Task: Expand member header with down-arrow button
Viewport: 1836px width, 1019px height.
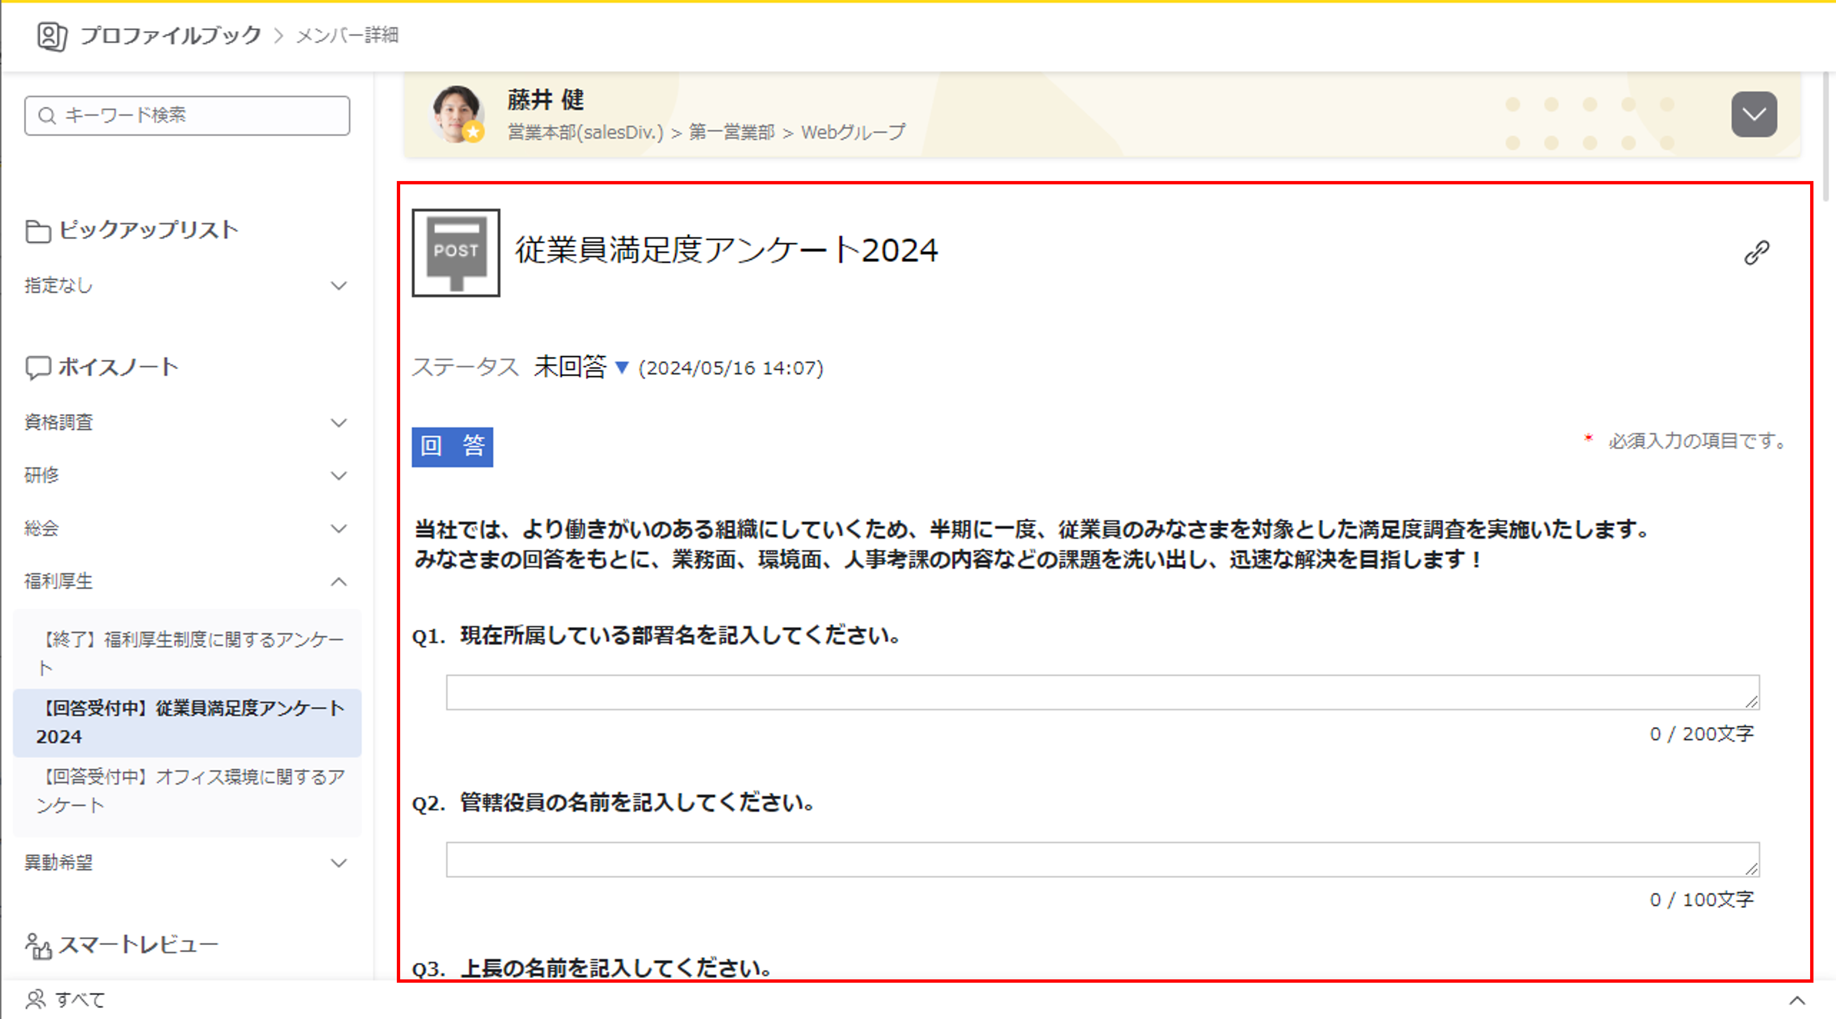Action: pos(1754,114)
